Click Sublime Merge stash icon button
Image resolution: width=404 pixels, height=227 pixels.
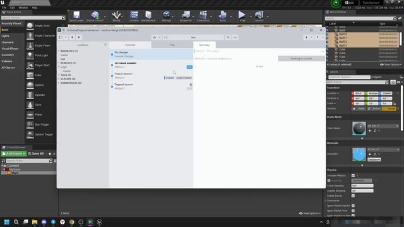pos(154,37)
